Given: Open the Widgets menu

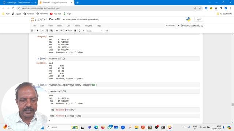Looking at the screenshot, I should [88, 25].
